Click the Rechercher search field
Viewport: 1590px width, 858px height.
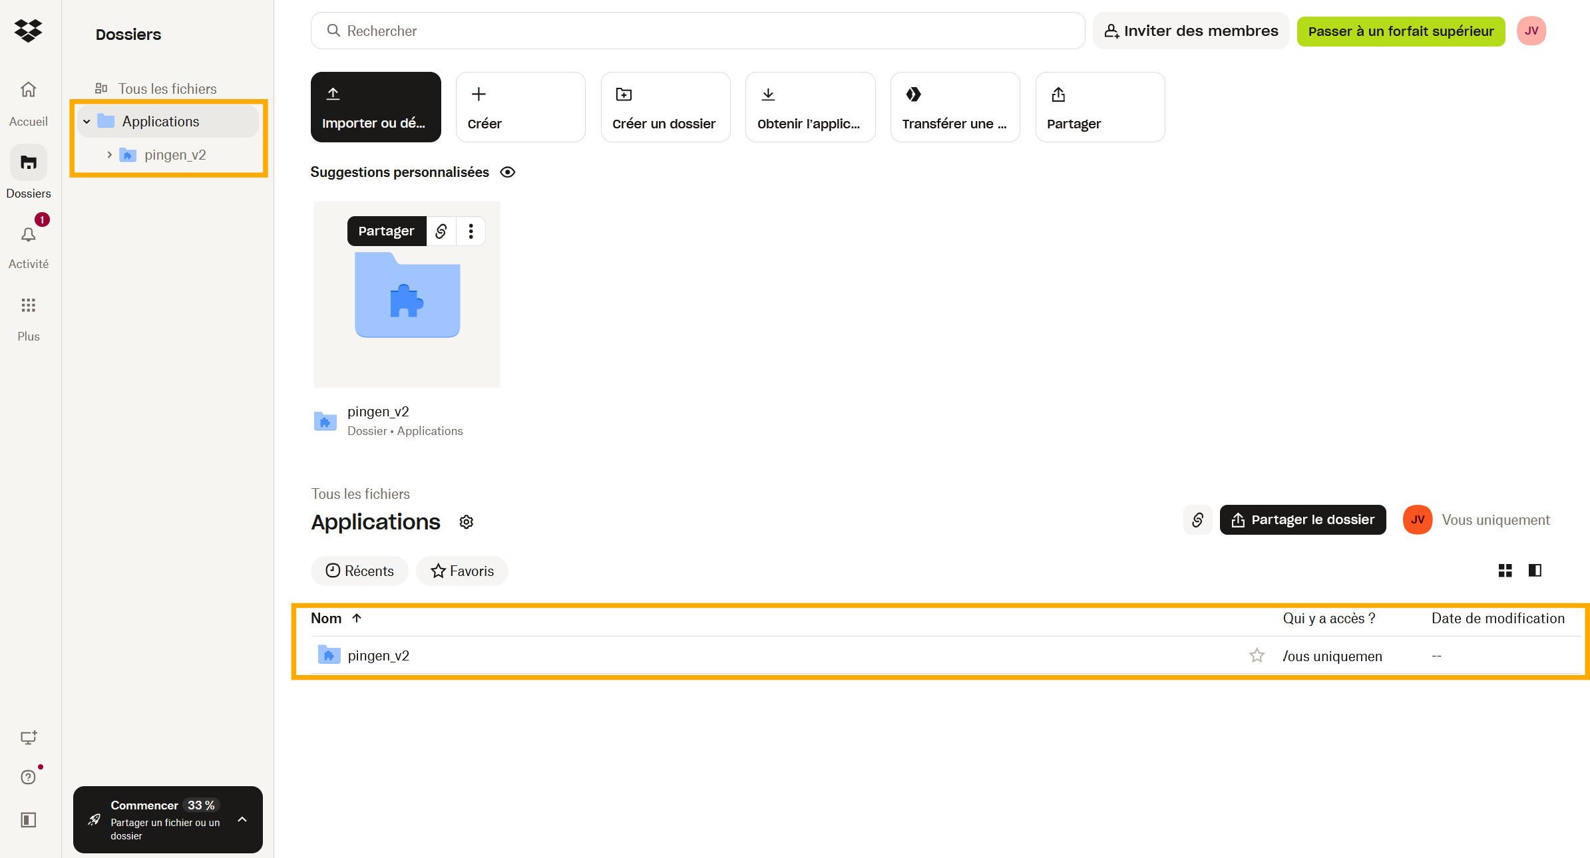coord(697,31)
